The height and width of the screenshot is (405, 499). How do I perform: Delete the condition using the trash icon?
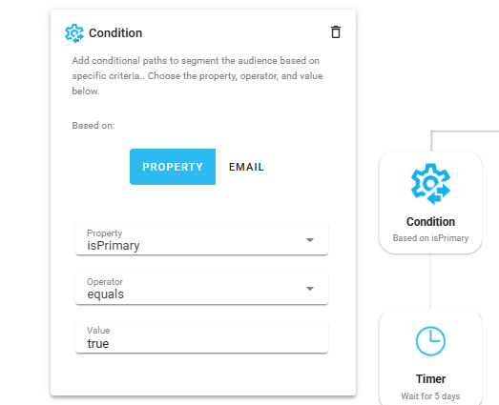click(336, 32)
